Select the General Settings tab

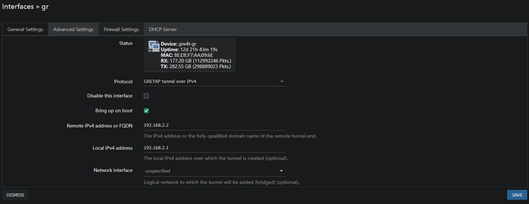coord(25,29)
